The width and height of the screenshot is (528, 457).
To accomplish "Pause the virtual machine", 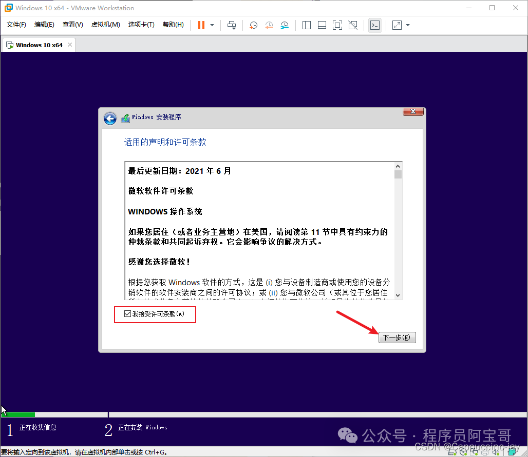I will pos(201,25).
